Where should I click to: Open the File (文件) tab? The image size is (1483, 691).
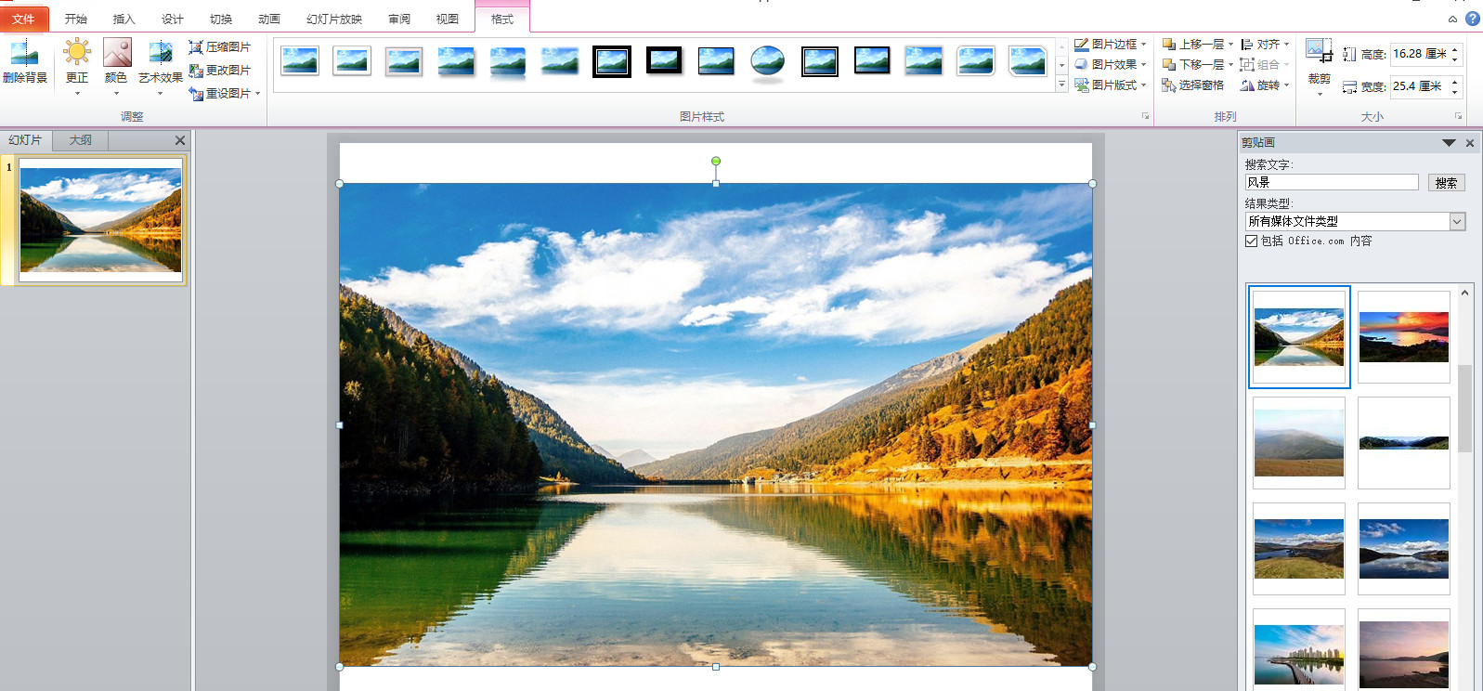(24, 19)
